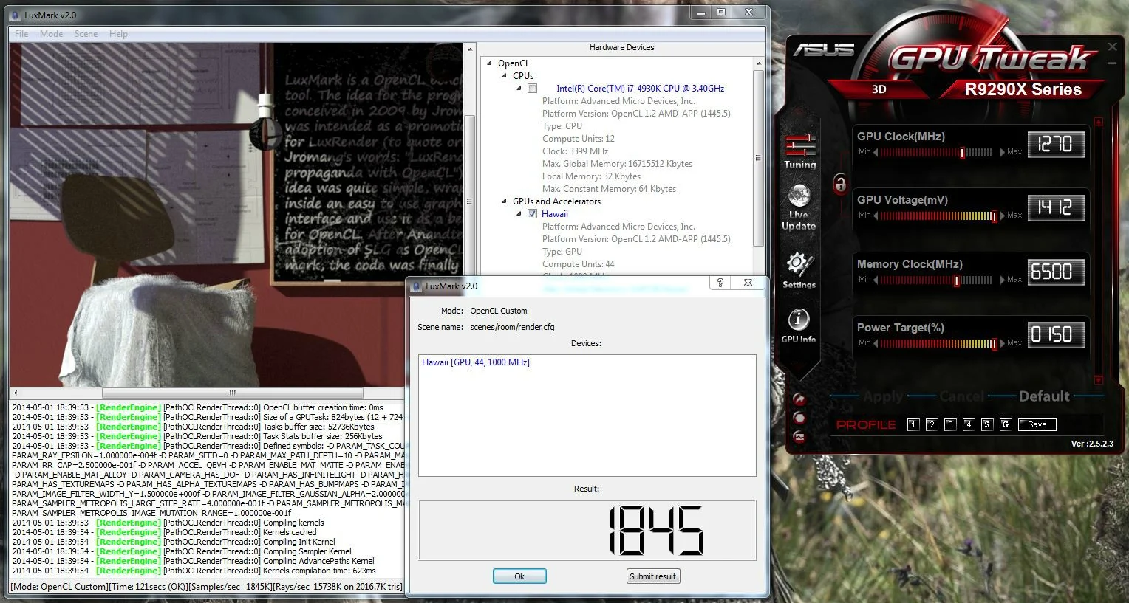Click the Max arrow of Memory Clock slider
The image size is (1129, 603).
tap(1002, 280)
